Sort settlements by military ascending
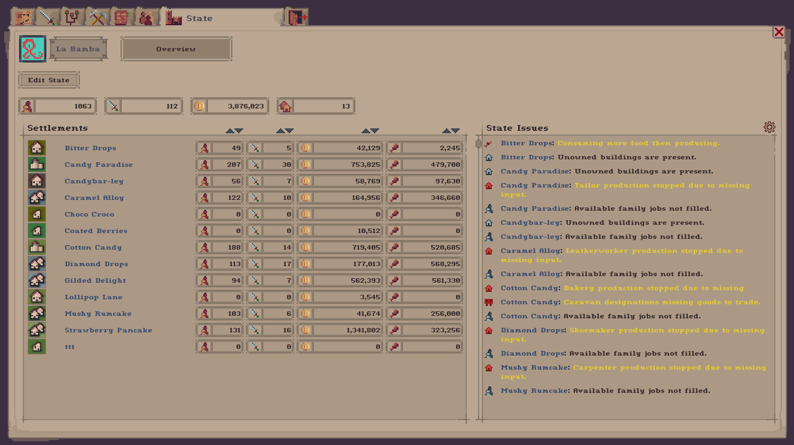Viewport: 794px width, 445px height. click(x=280, y=130)
